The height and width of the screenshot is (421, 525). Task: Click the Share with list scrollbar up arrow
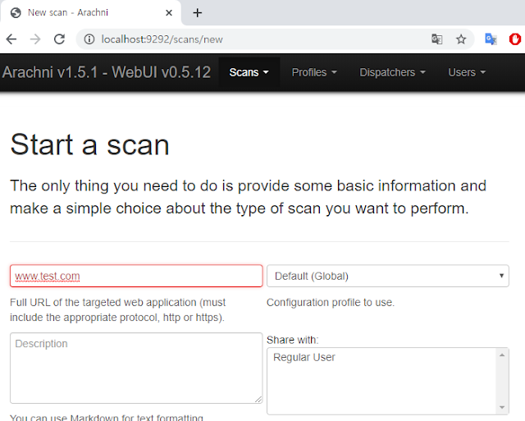pyautogui.click(x=502, y=355)
